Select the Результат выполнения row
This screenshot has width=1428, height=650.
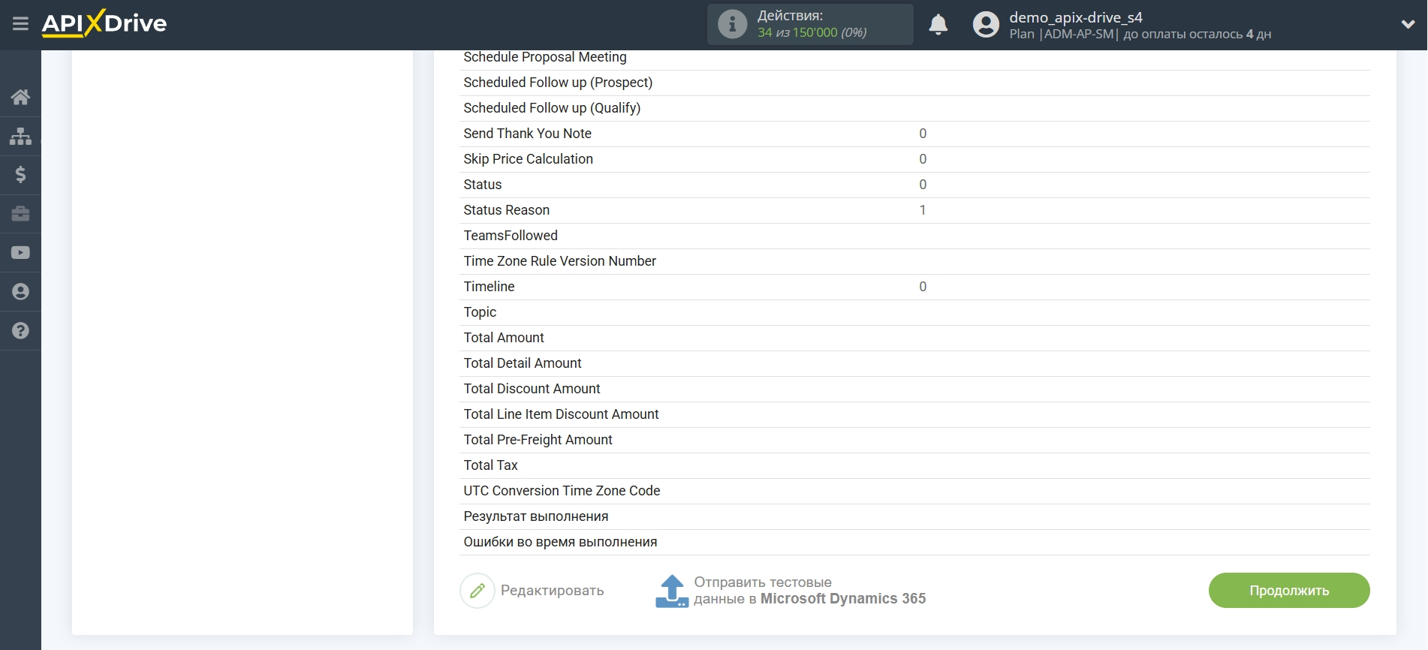point(914,517)
